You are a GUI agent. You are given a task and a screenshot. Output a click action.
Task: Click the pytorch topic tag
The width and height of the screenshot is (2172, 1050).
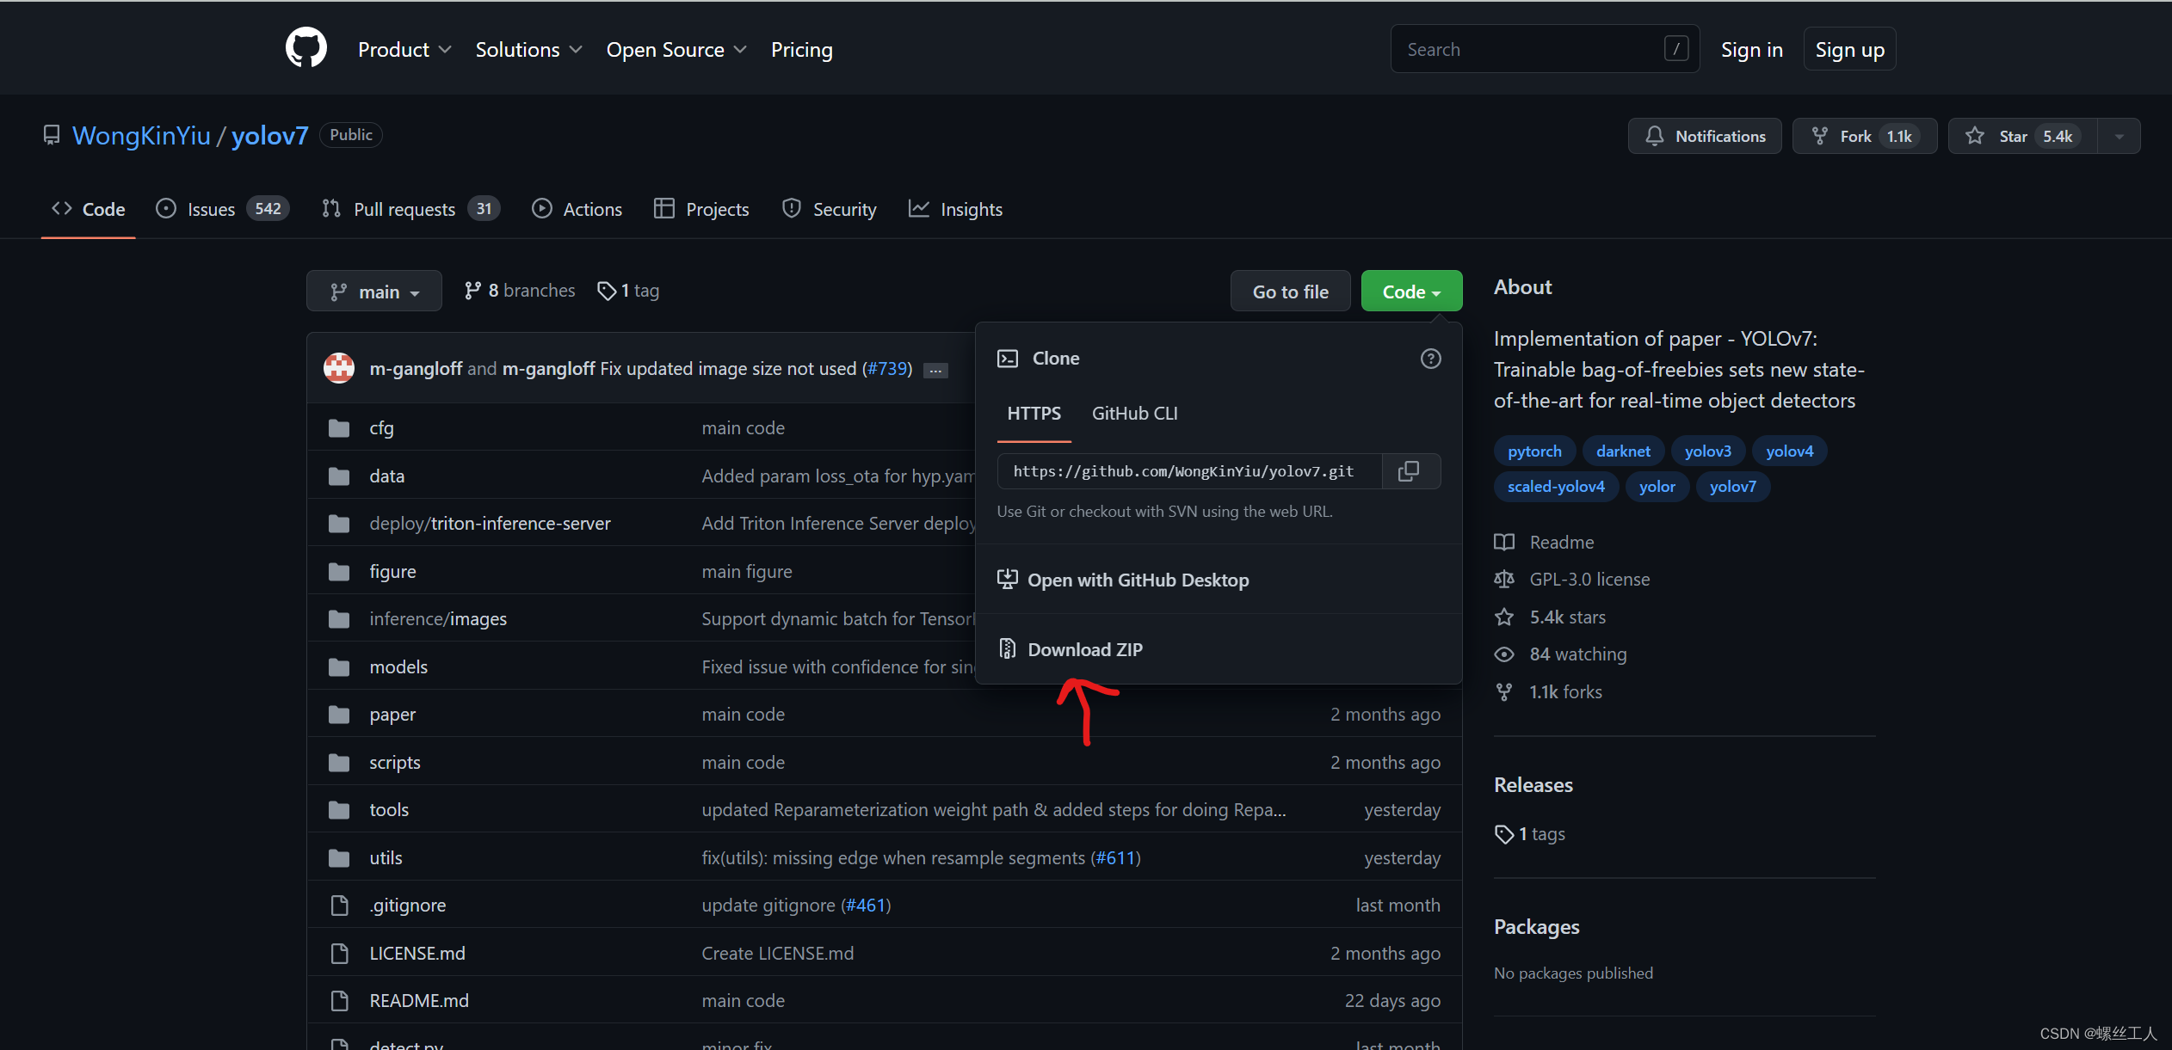(x=1534, y=451)
